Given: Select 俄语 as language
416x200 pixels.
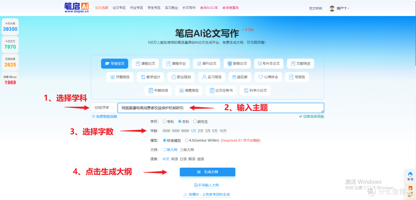Looking at the screenshot, I should click(201, 159).
